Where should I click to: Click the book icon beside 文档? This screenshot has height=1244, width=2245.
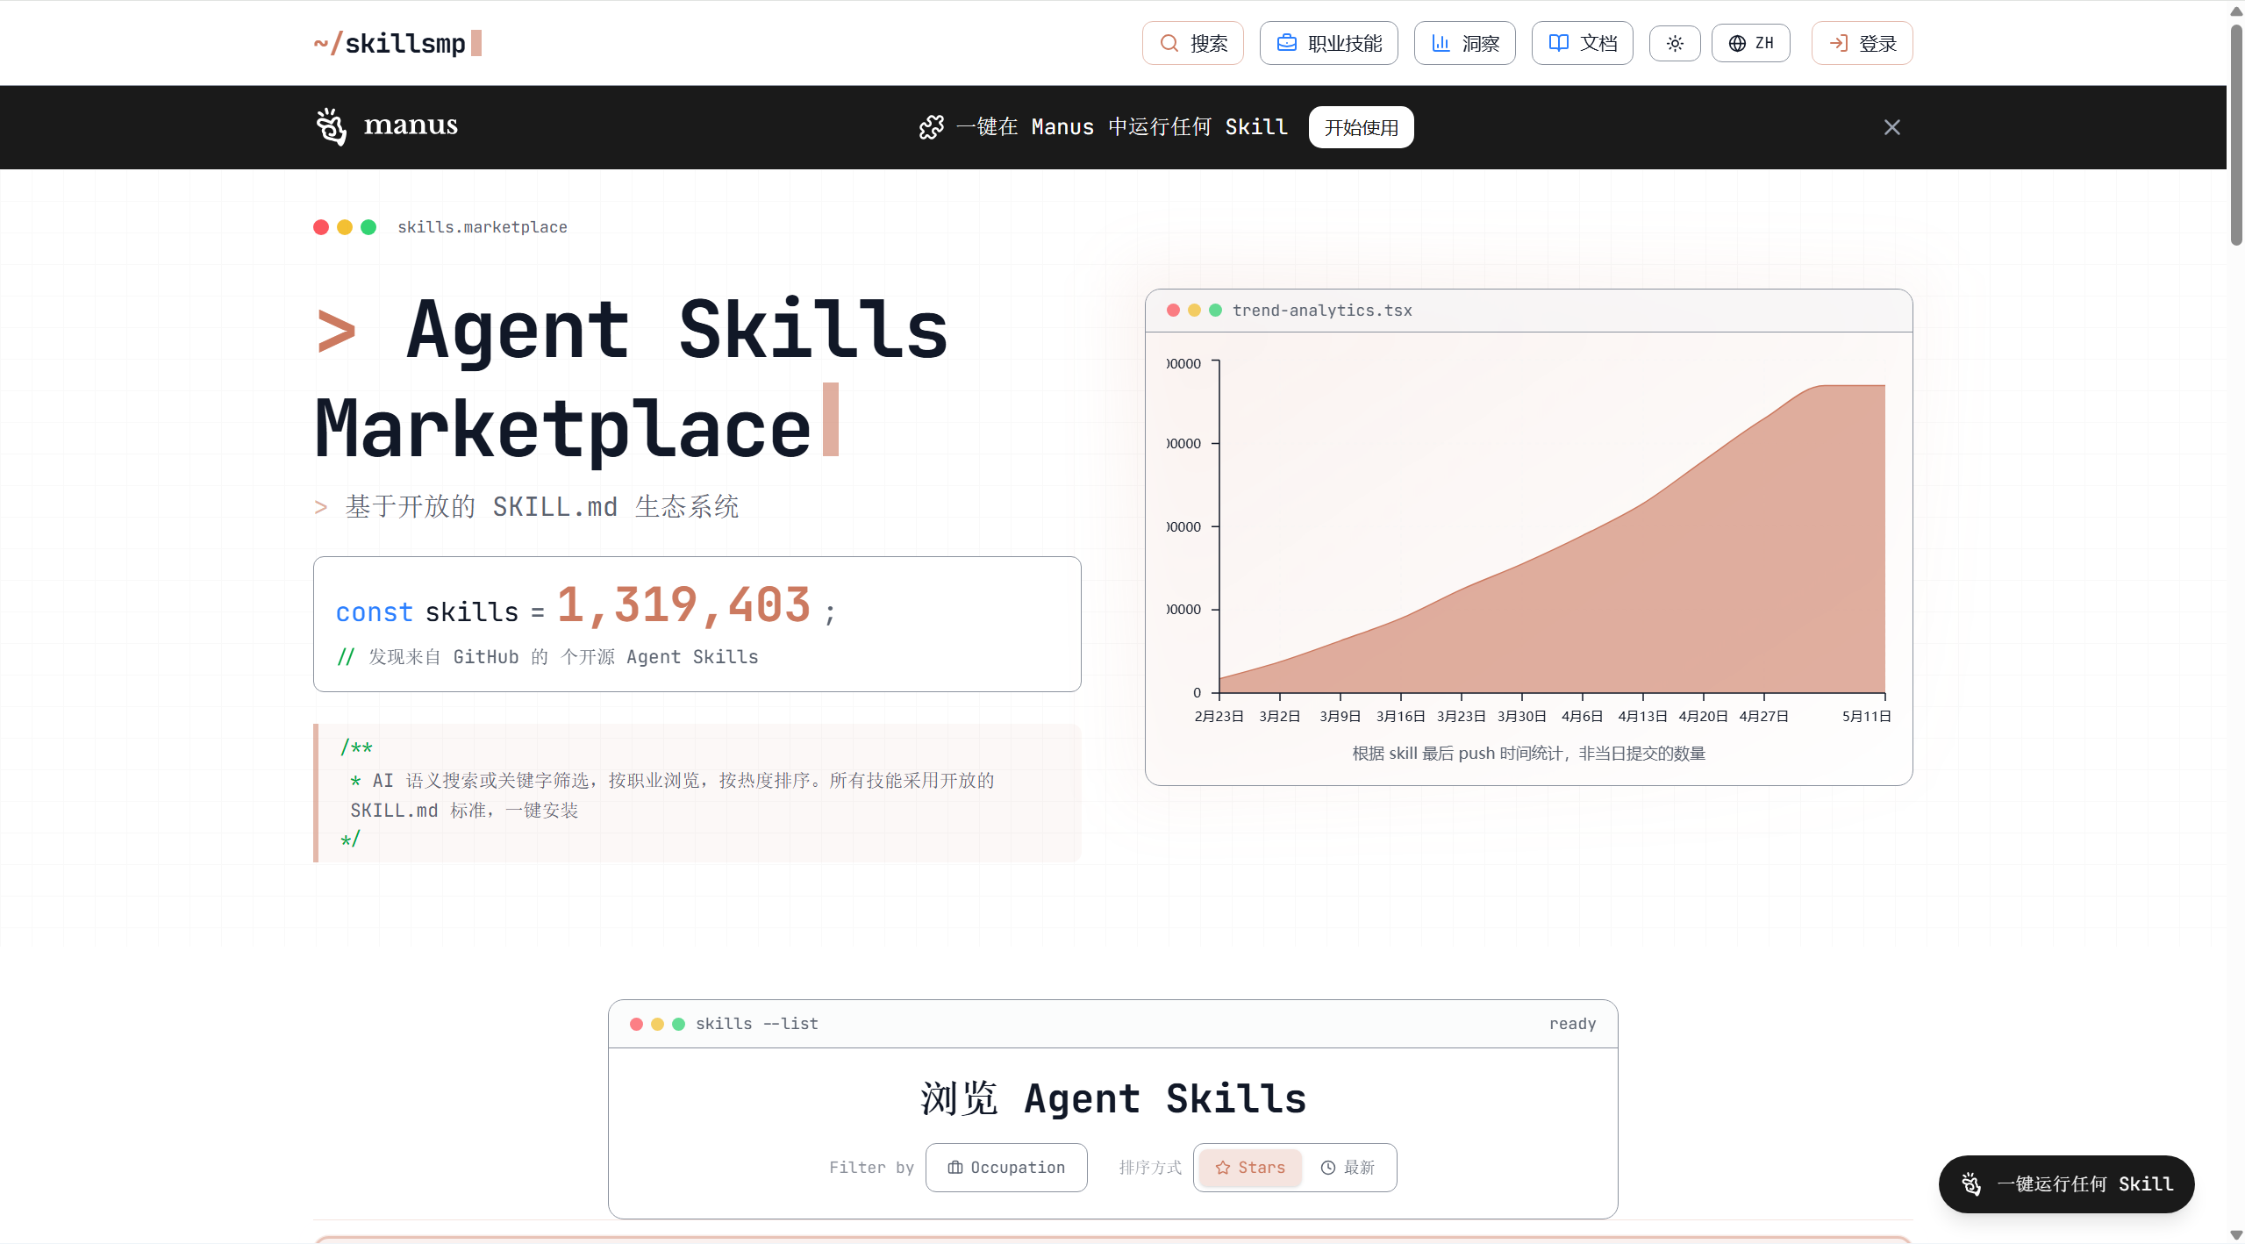(1558, 43)
